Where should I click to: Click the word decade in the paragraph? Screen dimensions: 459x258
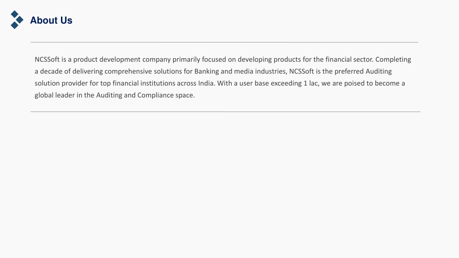click(51, 71)
